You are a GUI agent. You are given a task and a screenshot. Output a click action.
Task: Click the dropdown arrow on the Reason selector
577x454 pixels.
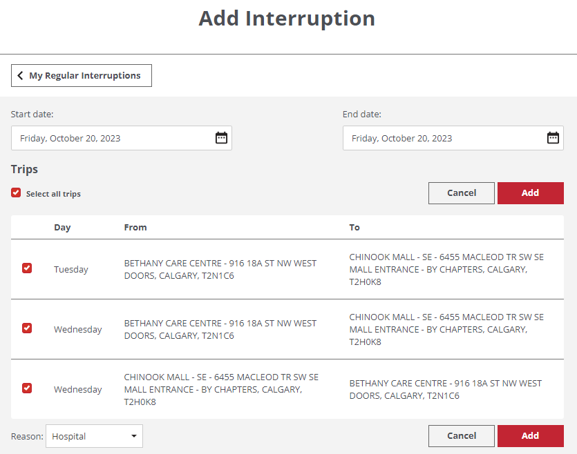[132, 435]
